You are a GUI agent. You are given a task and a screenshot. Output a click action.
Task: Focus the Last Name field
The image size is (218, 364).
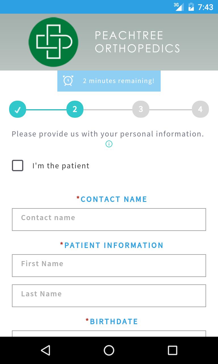109,296
